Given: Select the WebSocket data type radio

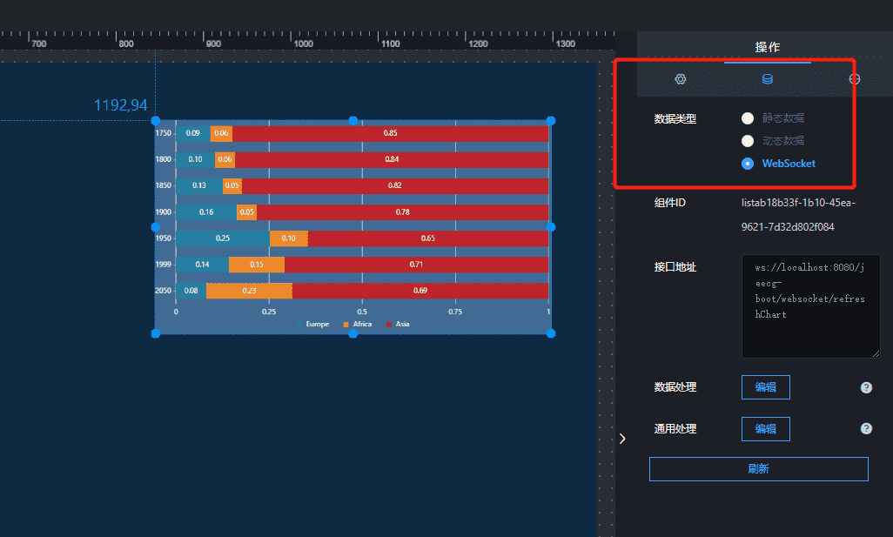Looking at the screenshot, I should [747, 164].
